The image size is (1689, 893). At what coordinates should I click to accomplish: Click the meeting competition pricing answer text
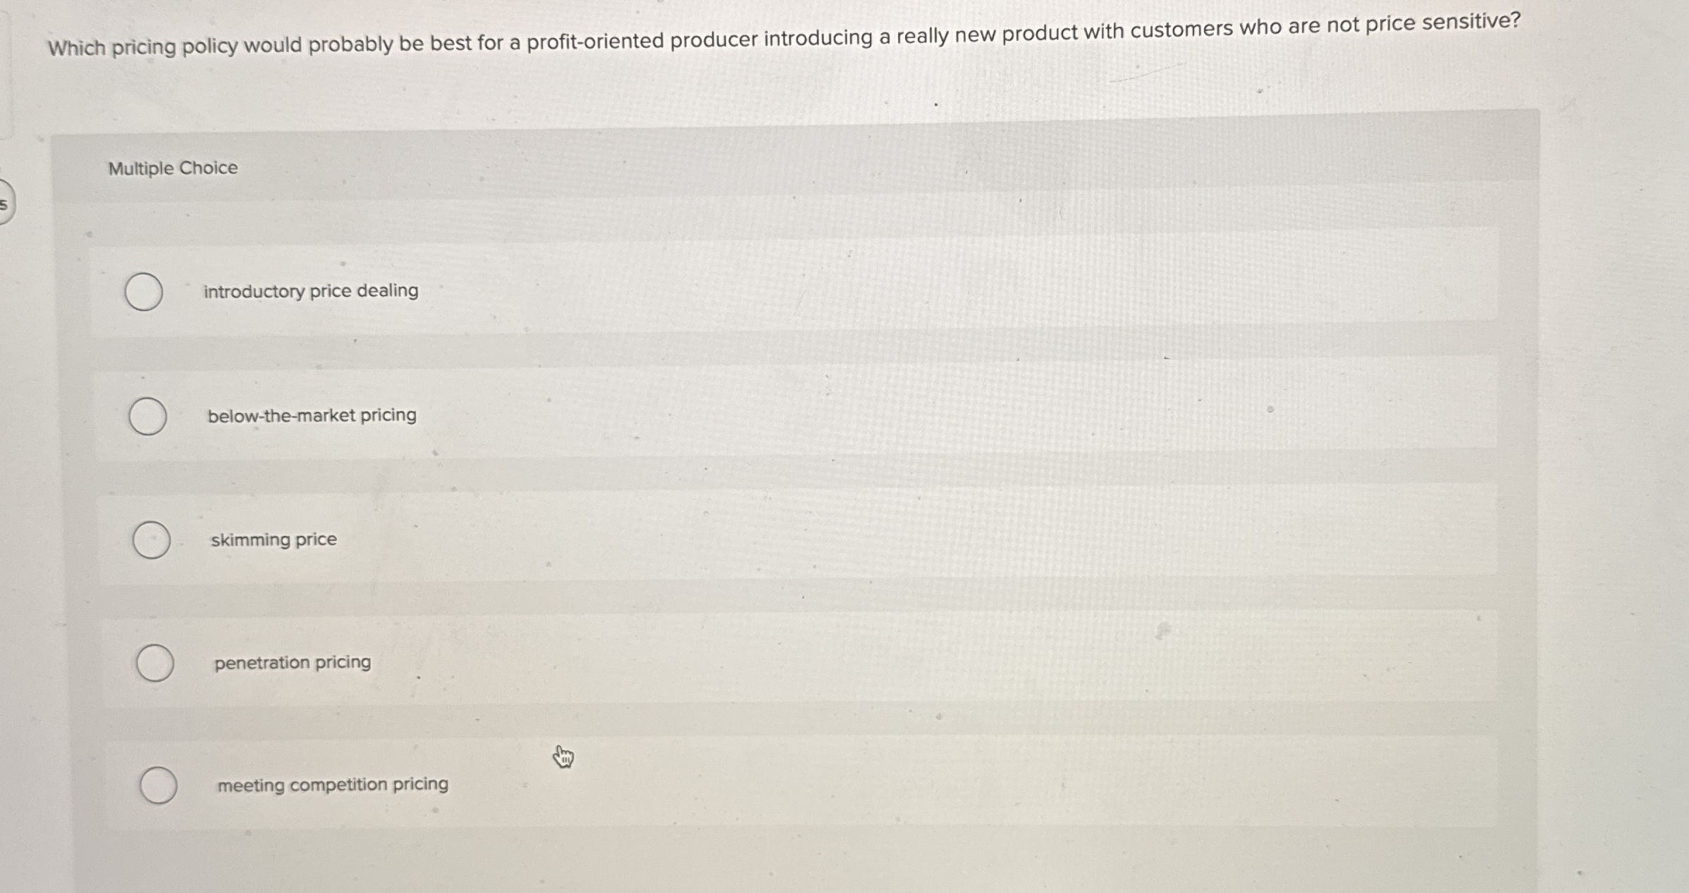click(331, 785)
